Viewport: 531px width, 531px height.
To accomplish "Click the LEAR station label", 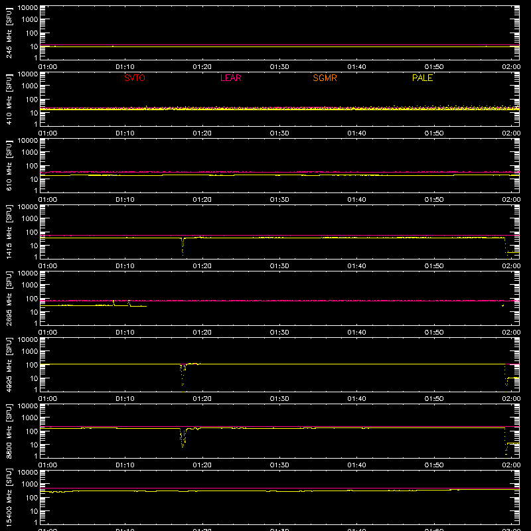I will 230,78.
